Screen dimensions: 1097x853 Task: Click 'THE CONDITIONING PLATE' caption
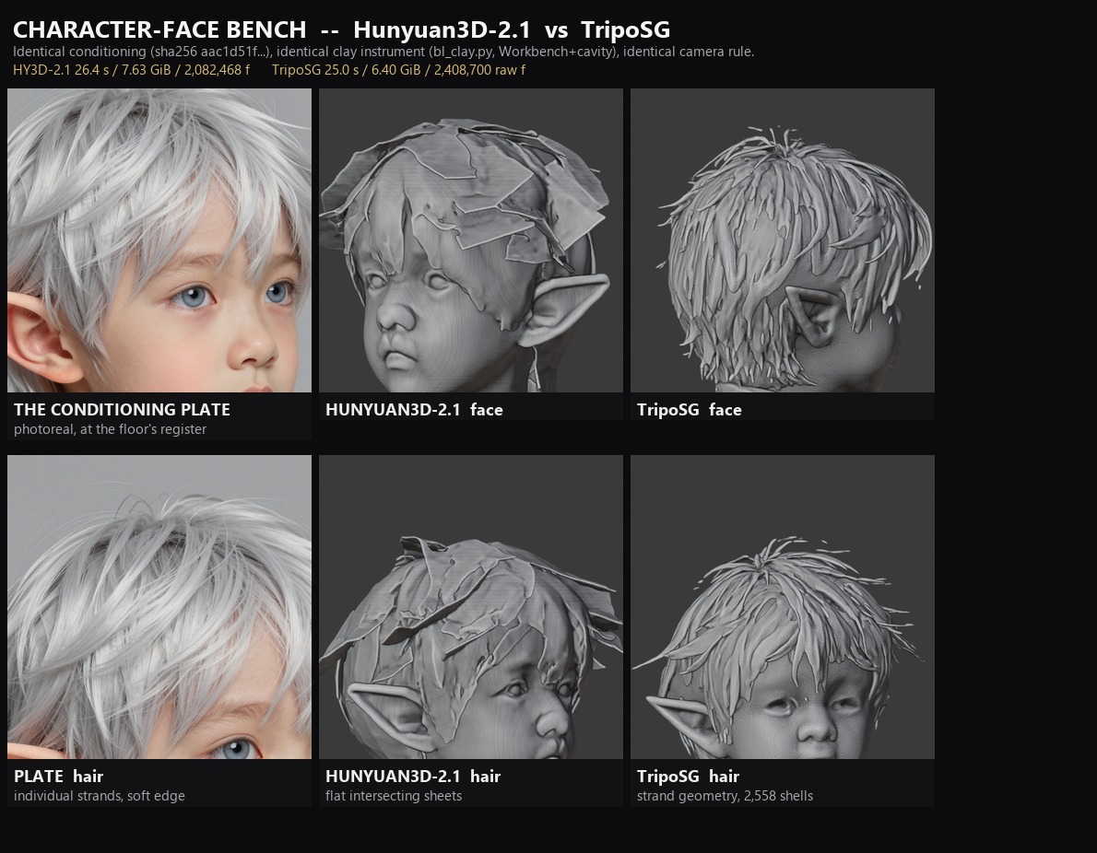tap(122, 410)
